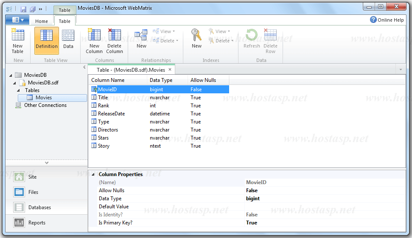Screen dimensions: 412x238
Task: Select the Rank column row
Action: point(160,106)
